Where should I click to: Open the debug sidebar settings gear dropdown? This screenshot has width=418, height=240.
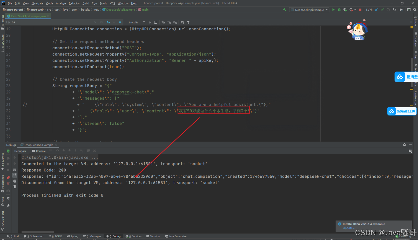pyautogui.click(x=8, y=199)
